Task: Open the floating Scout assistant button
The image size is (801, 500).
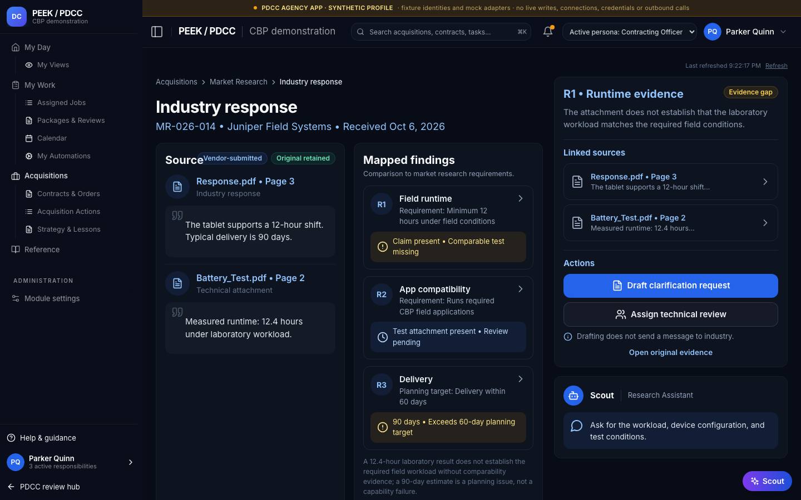Action: coord(767,481)
